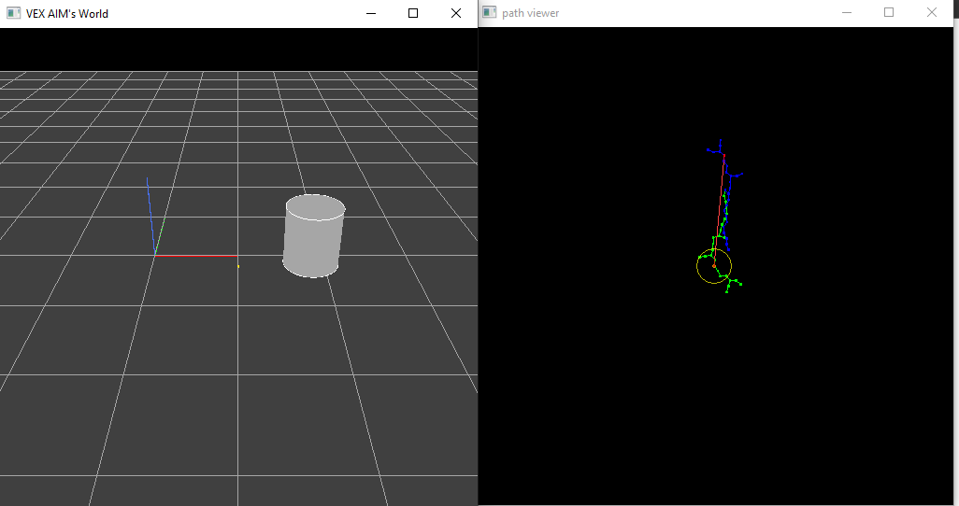Close the path viewer window
The width and height of the screenshot is (959, 506).
pos(932,13)
